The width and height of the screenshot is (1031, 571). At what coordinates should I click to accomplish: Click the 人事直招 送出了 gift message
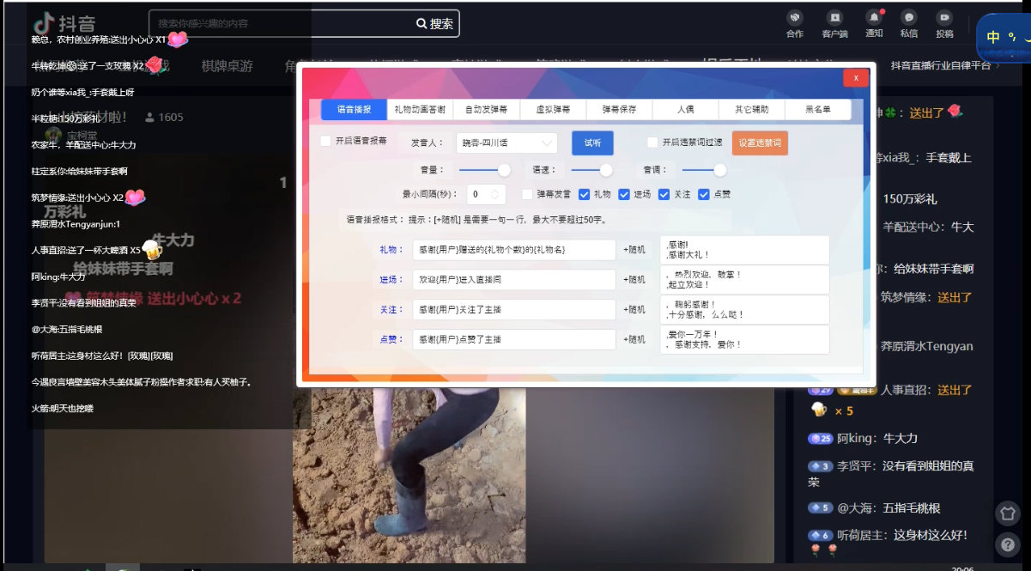[891, 399]
